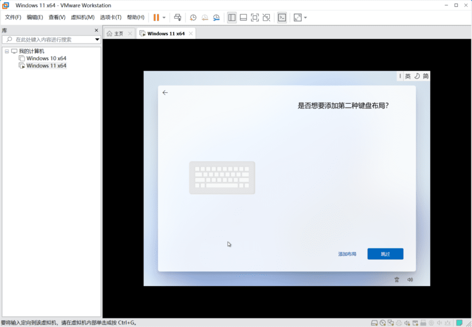
Task: Click the hard disk status icon
Action: pyautogui.click(x=375, y=322)
